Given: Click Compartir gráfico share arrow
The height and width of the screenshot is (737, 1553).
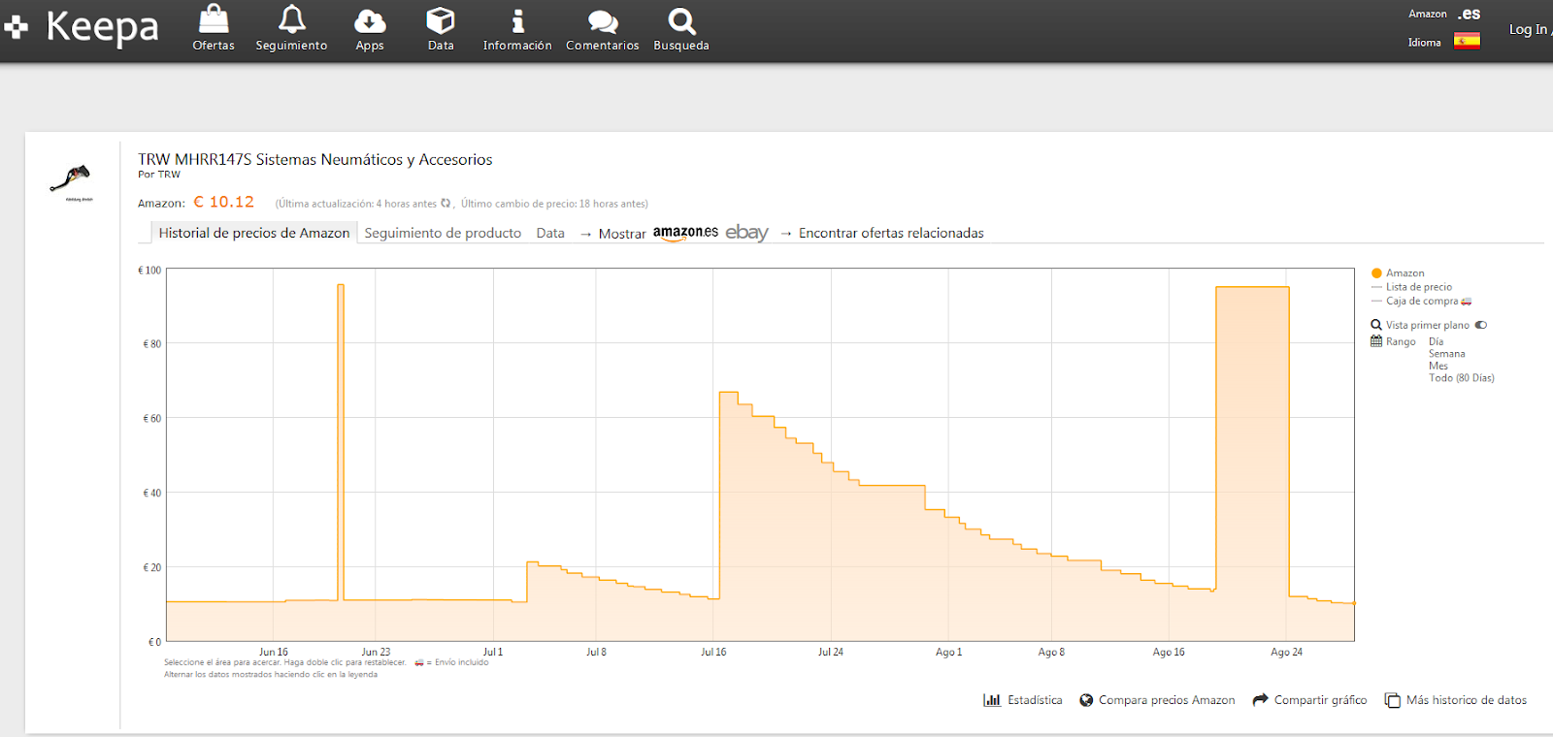Looking at the screenshot, I should pyautogui.click(x=1260, y=700).
